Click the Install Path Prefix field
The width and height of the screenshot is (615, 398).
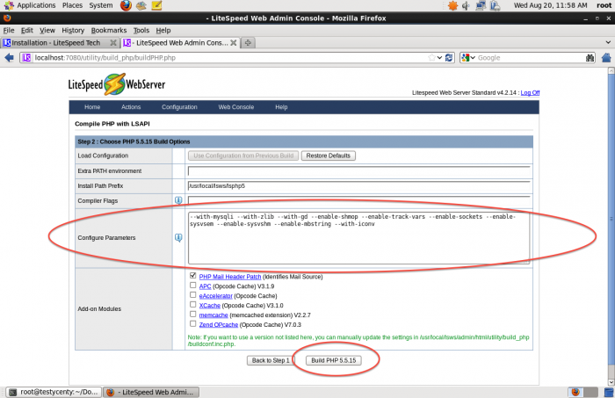pos(358,186)
